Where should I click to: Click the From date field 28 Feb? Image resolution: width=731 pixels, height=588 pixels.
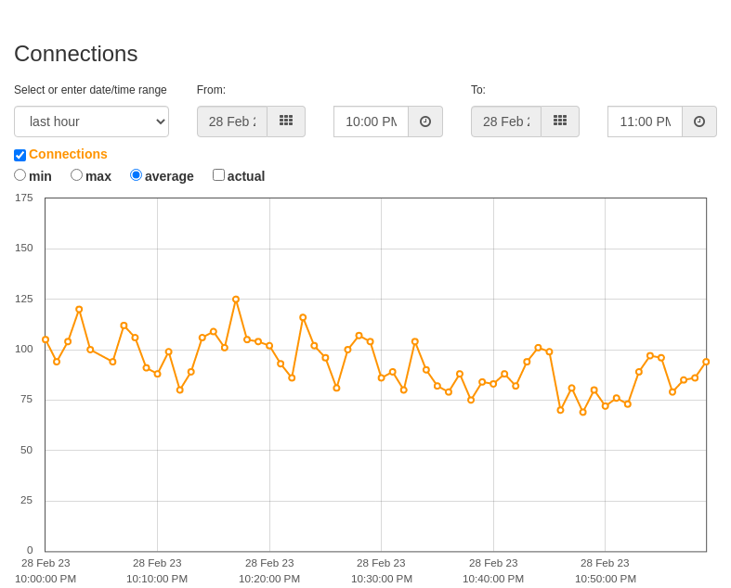coord(232,121)
